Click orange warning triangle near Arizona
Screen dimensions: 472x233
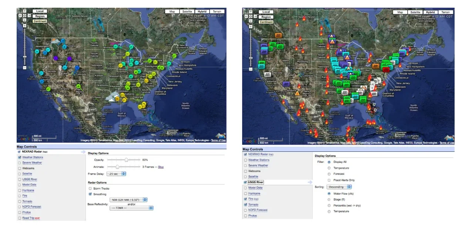coord(297,93)
